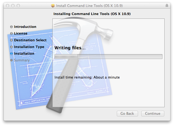The width and height of the screenshot is (174, 126).
Task: Click the package icon in the title
Action: (x=53, y=6)
